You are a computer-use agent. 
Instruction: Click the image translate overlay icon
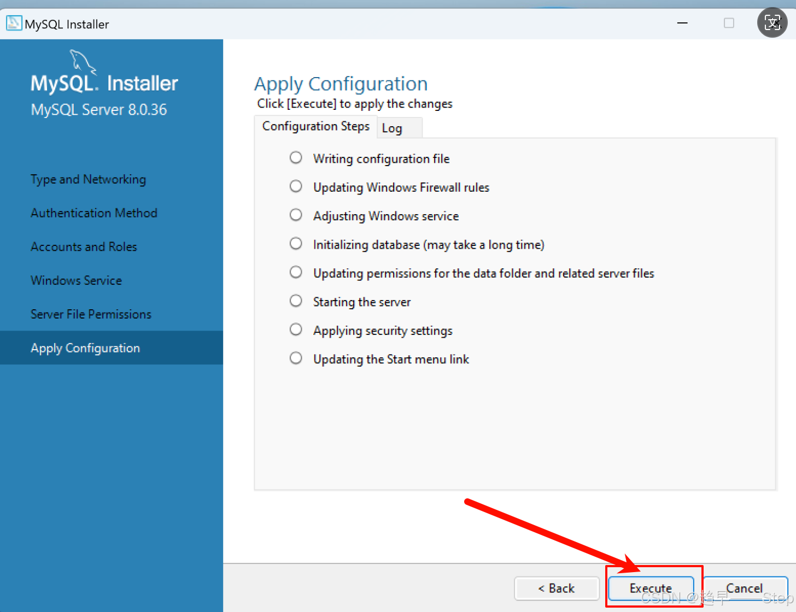click(772, 22)
